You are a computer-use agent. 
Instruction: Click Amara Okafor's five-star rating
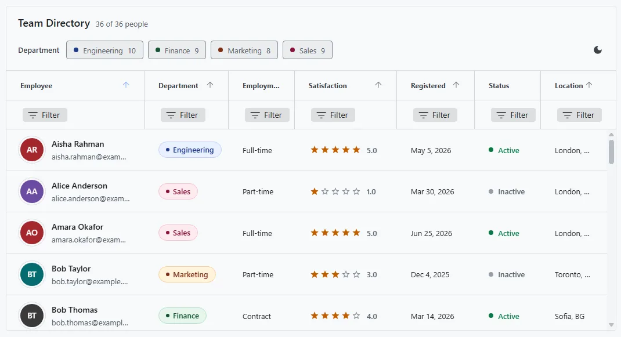click(x=335, y=233)
